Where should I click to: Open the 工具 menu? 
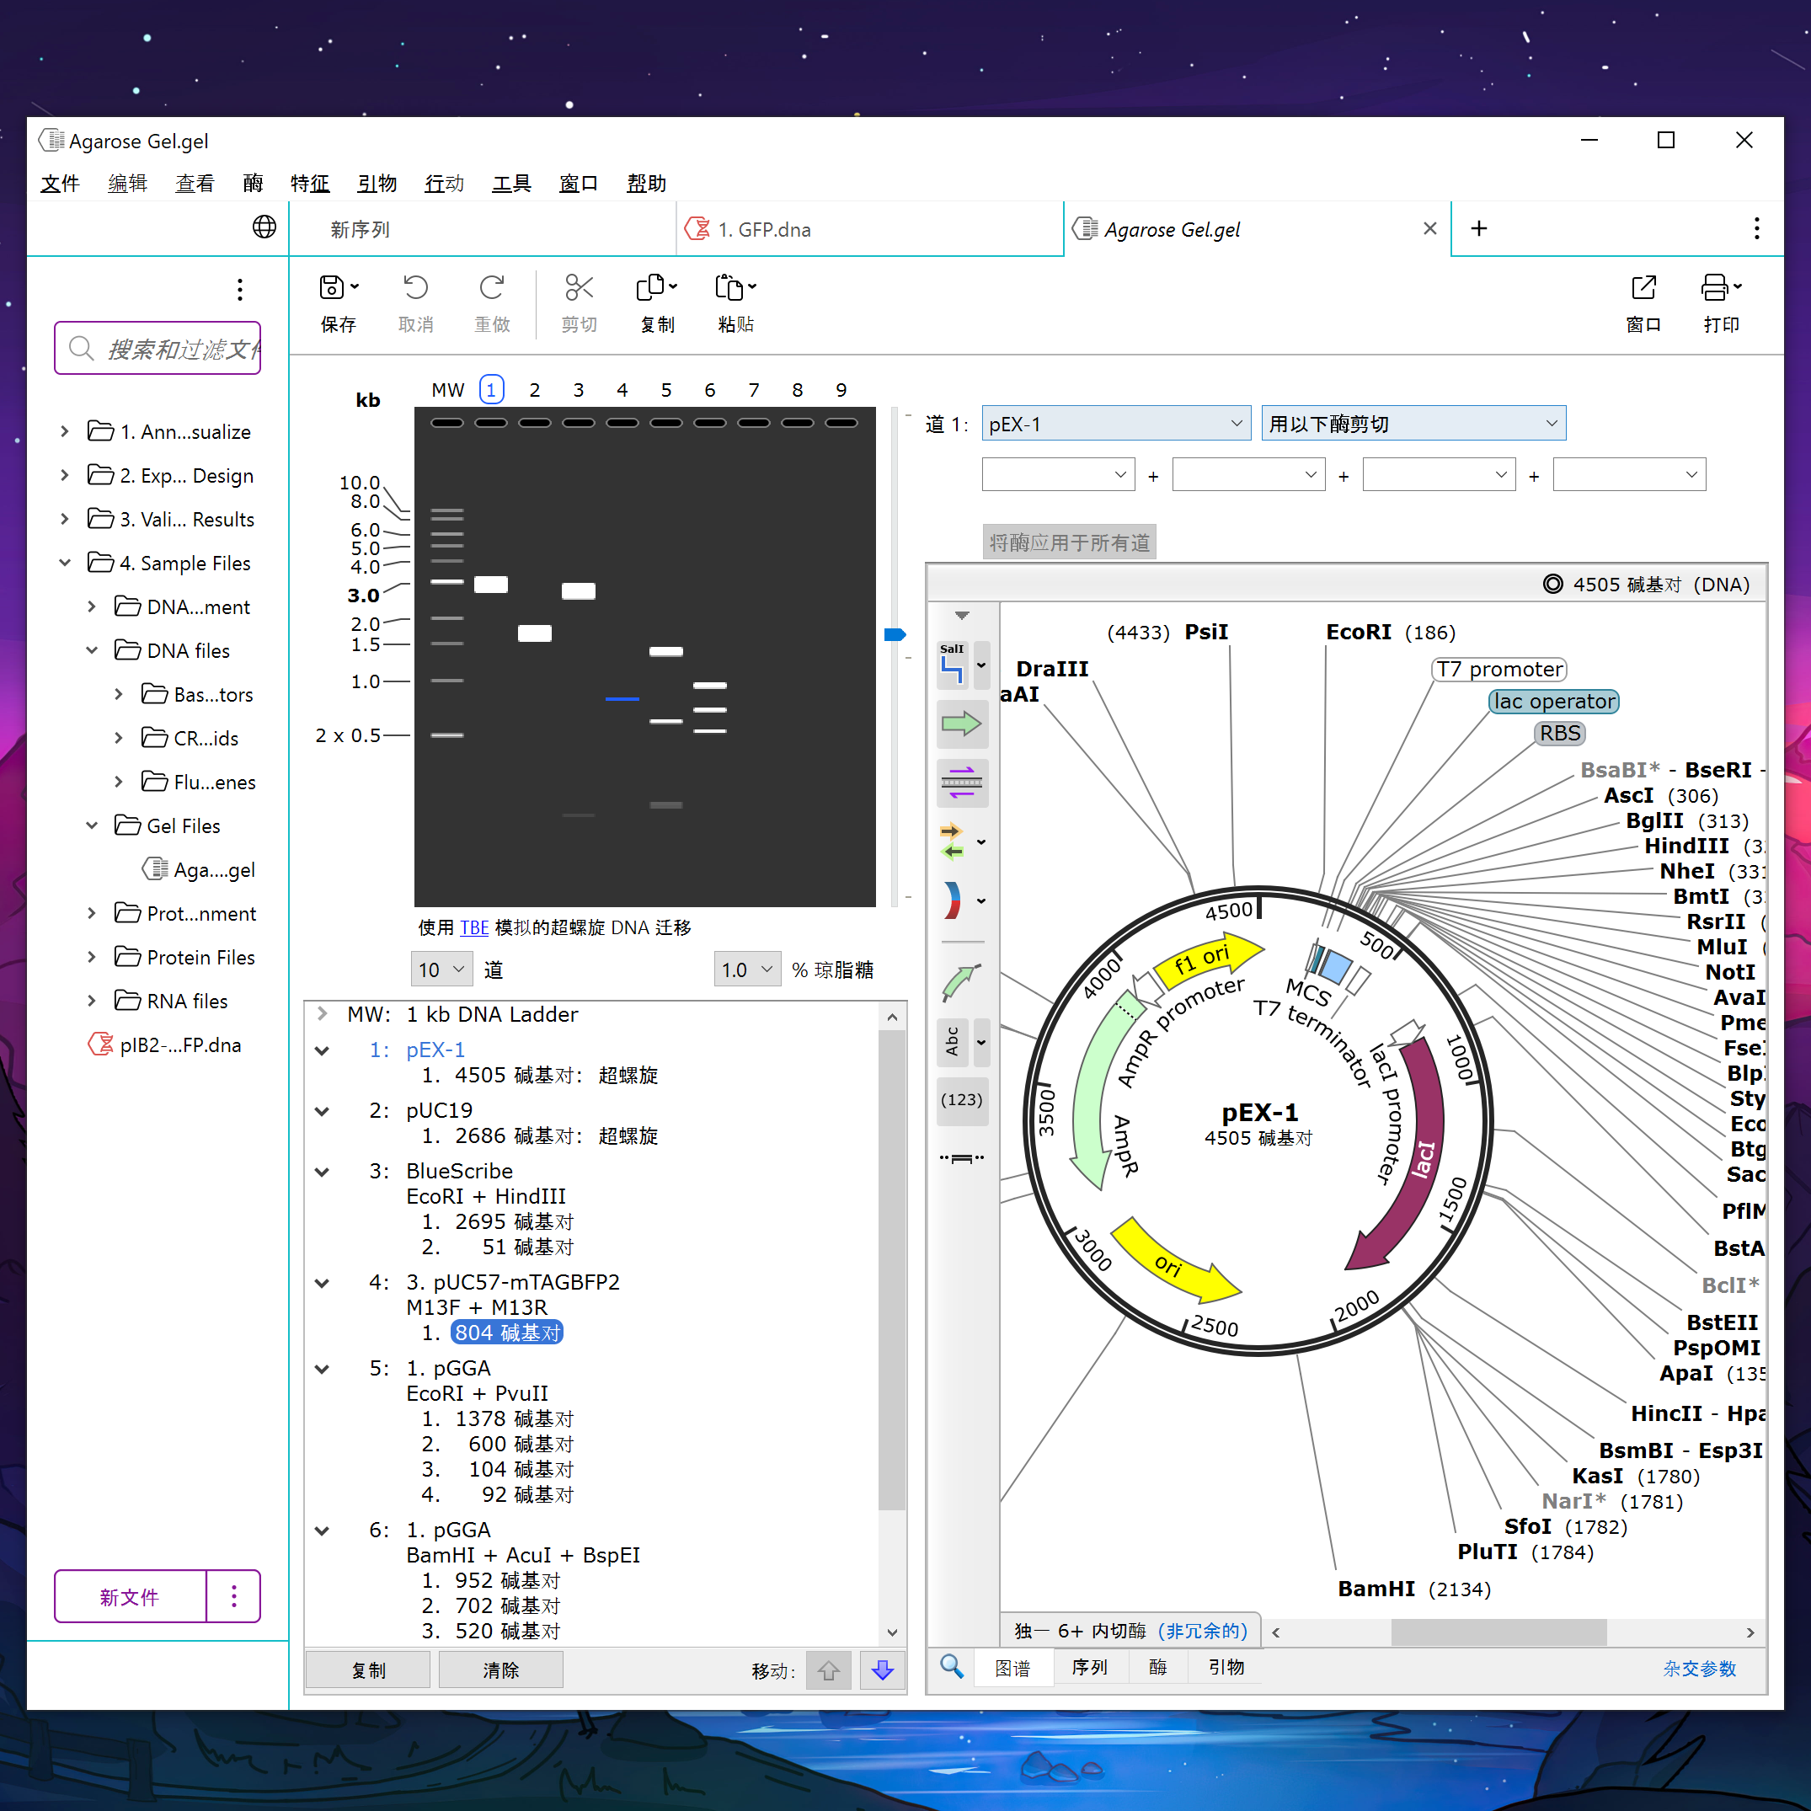click(x=510, y=183)
